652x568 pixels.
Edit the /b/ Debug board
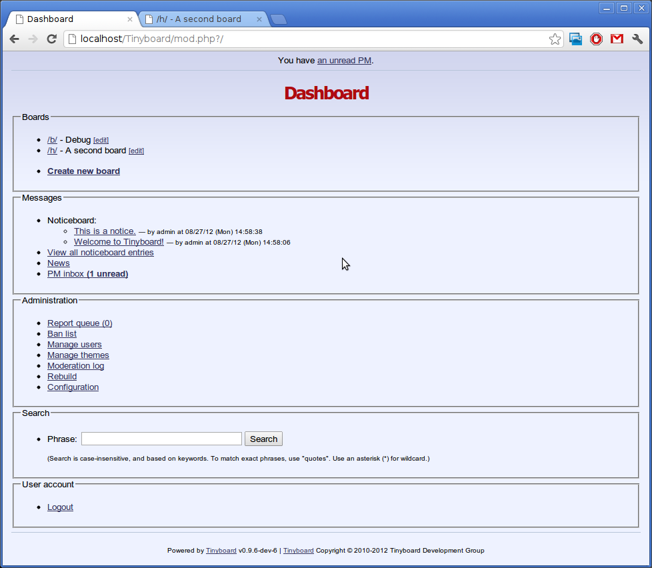[101, 141]
